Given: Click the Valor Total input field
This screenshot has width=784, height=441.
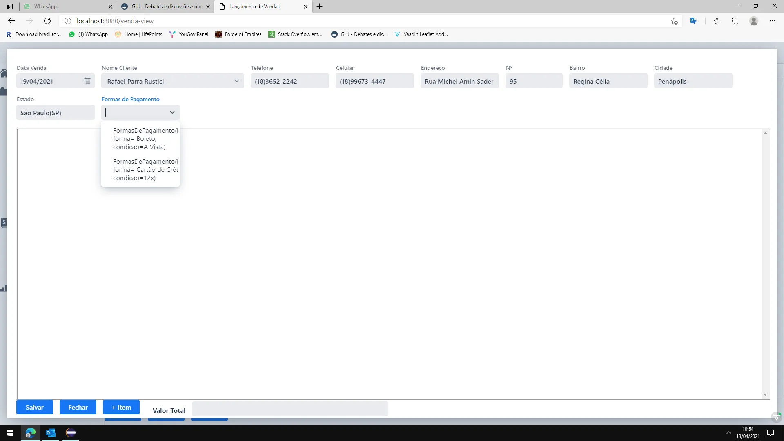Looking at the screenshot, I should 290,409.
